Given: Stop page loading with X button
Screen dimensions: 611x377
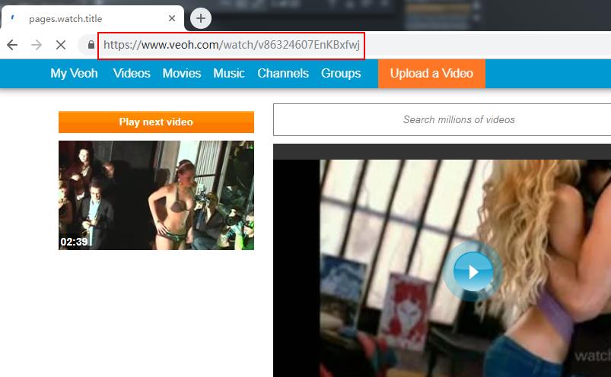Looking at the screenshot, I should tap(61, 45).
